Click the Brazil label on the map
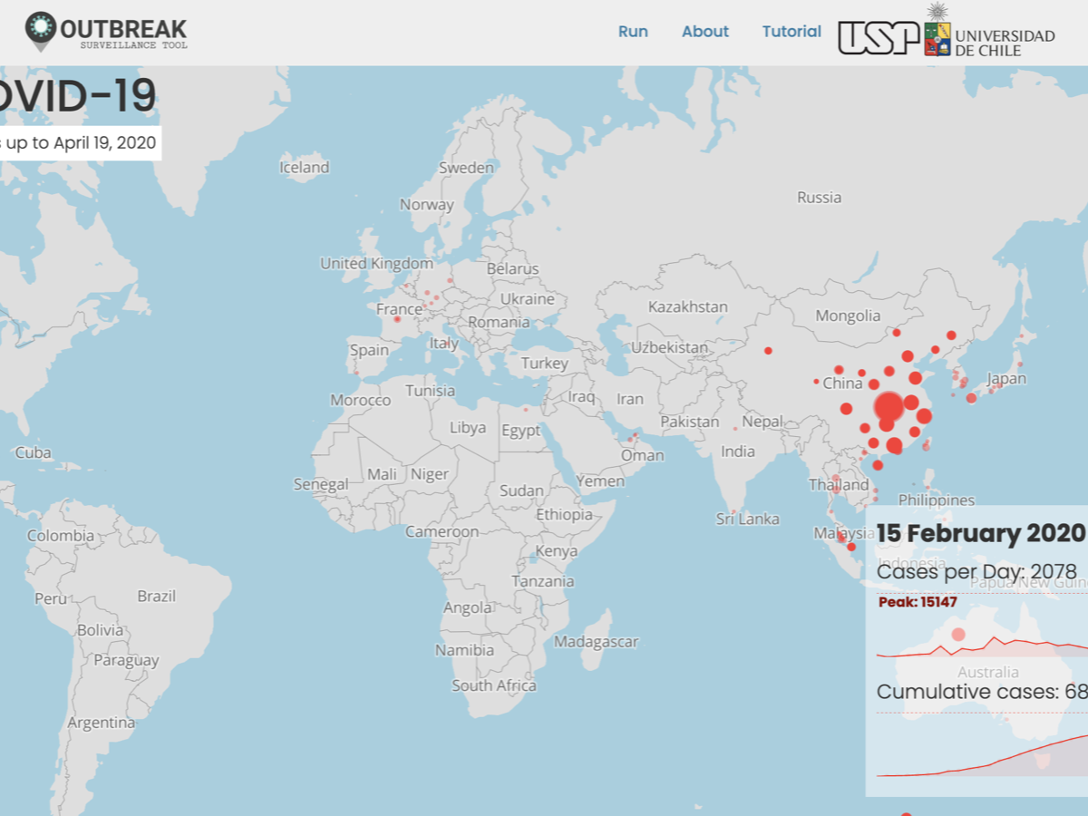Screen dimensions: 1088x816 tap(156, 596)
